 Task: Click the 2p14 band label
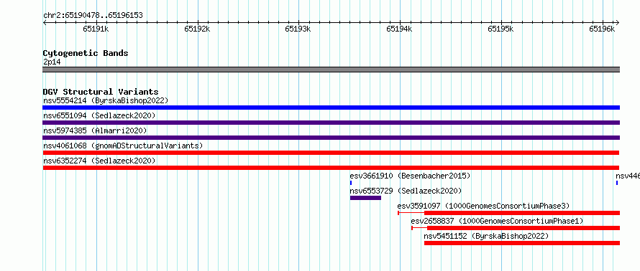coord(52,62)
